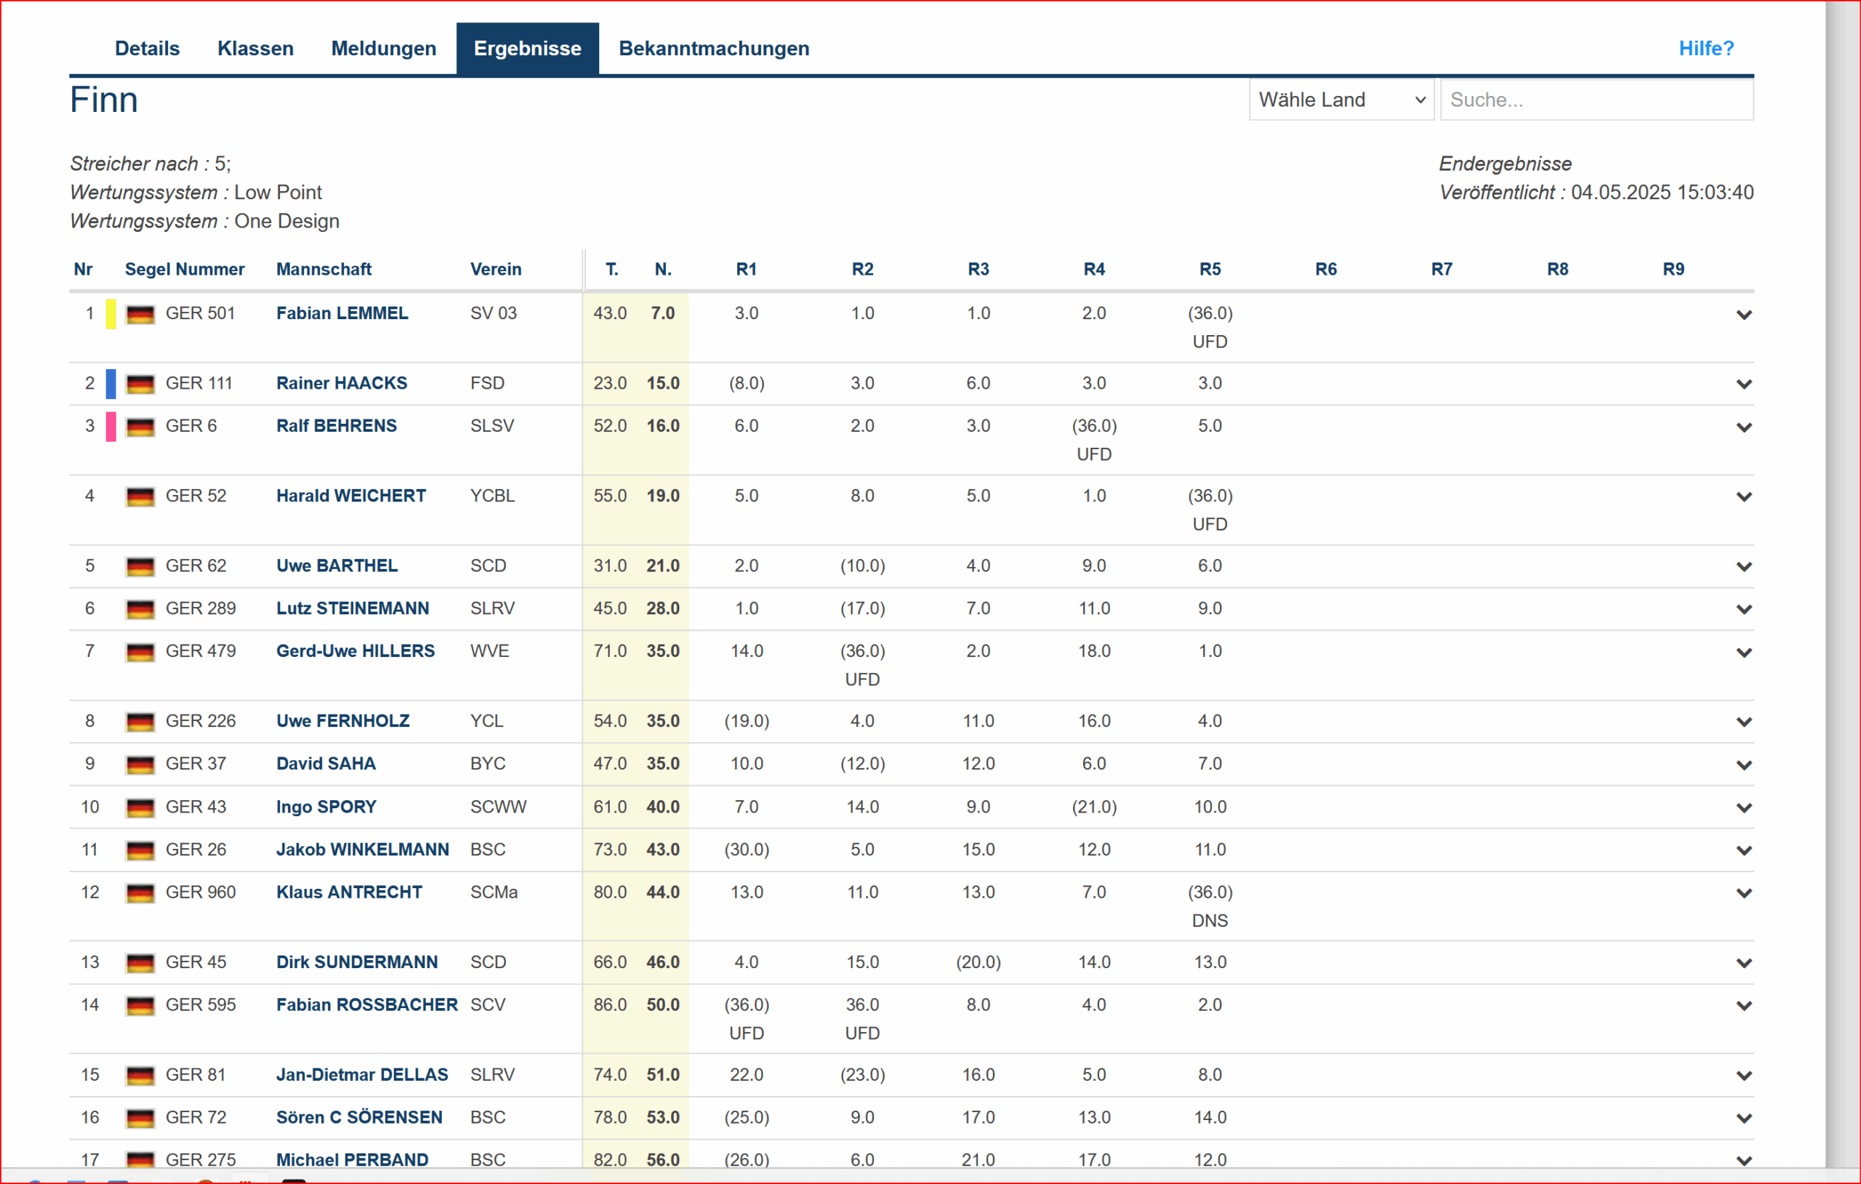Click the German flag for GER 45
The image size is (1861, 1184).
point(140,964)
